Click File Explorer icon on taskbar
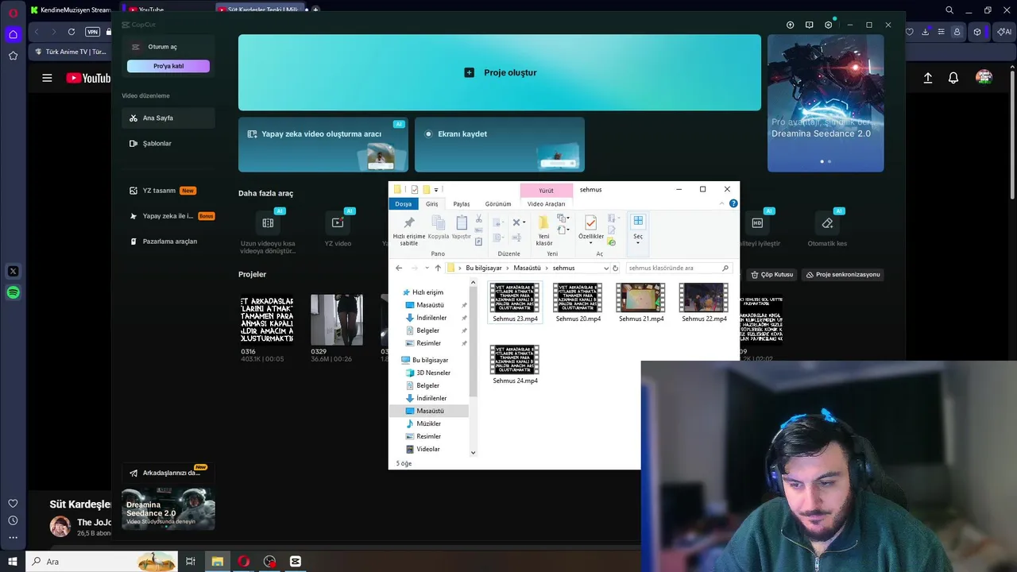1017x572 pixels. (217, 561)
